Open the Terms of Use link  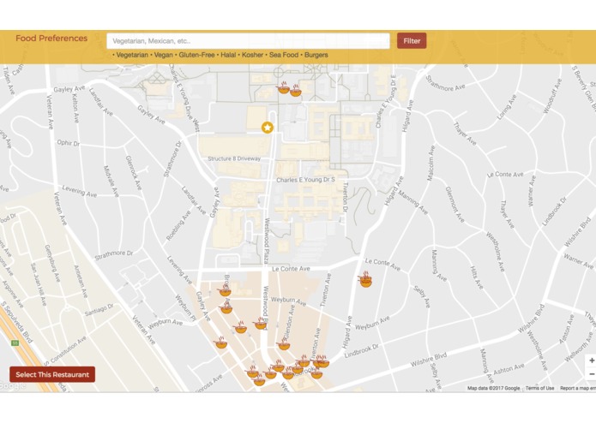pyautogui.click(x=539, y=388)
